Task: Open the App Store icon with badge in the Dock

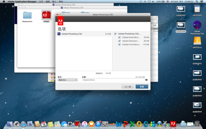Action: [x=98, y=124]
